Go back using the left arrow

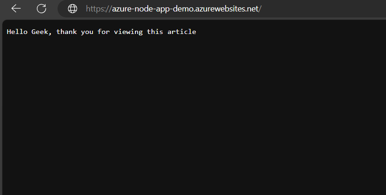pos(16,9)
